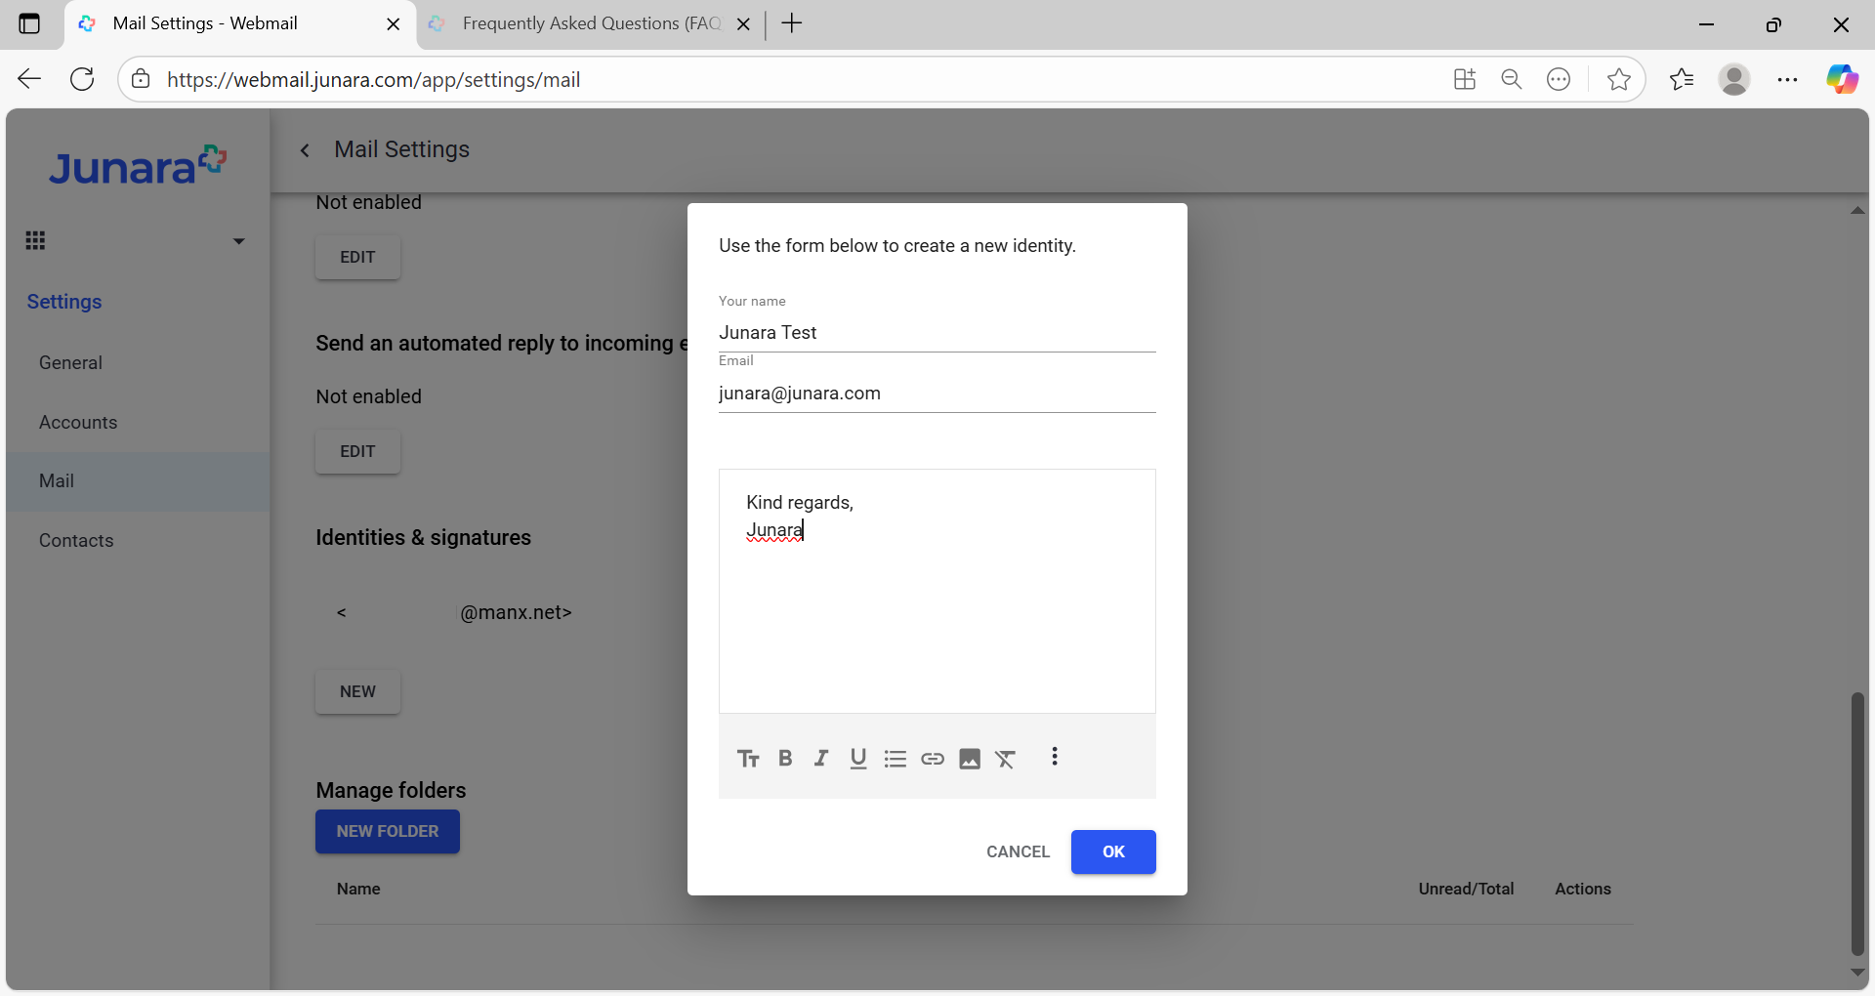Image resolution: width=1875 pixels, height=996 pixels.
Task: Open the tab actions menu icon
Action: (29, 23)
